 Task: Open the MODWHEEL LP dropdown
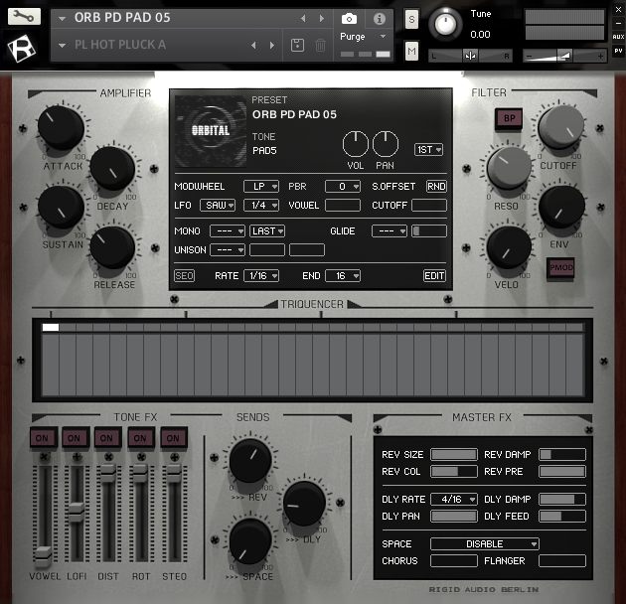[261, 187]
